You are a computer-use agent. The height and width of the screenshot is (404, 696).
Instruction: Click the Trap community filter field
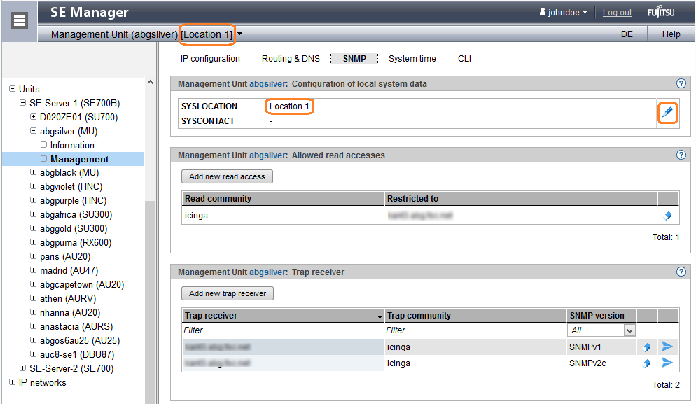coord(475,330)
